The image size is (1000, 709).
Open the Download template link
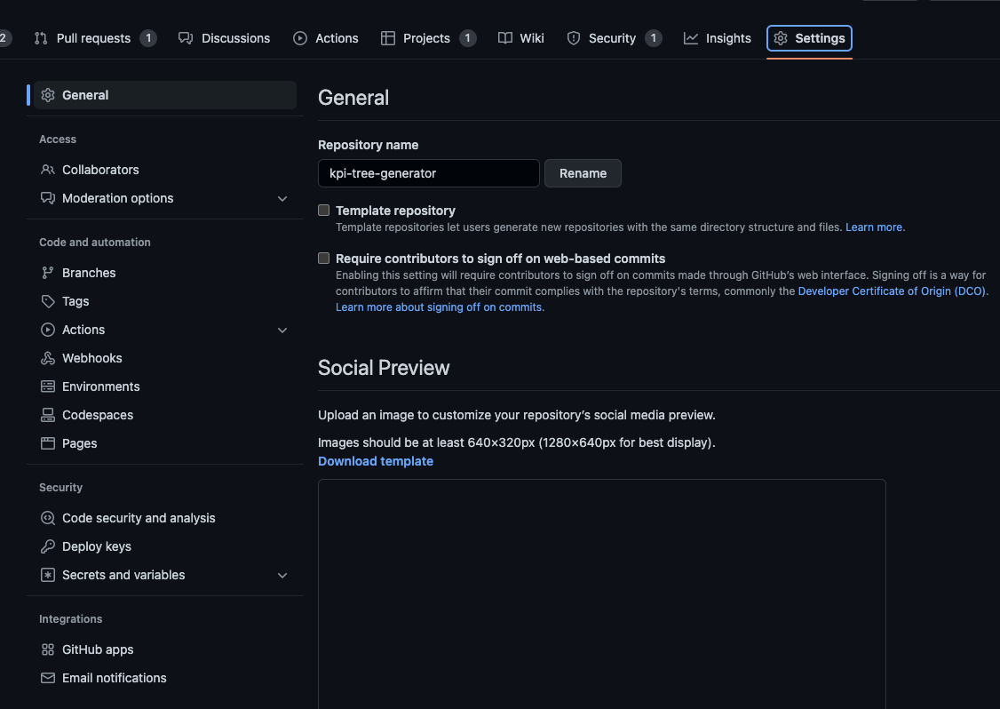[375, 460]
